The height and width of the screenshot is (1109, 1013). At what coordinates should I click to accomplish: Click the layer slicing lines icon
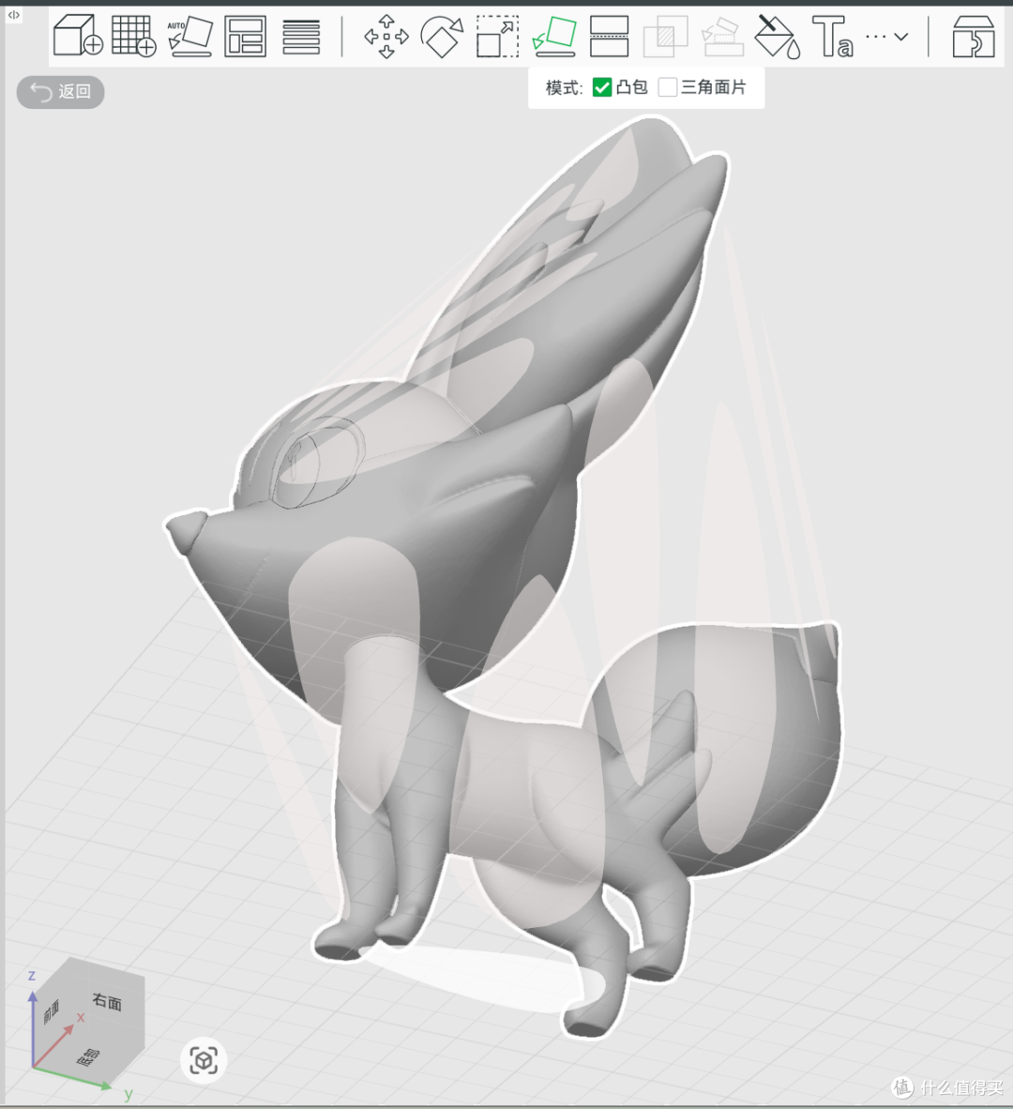tap(301, 37)
